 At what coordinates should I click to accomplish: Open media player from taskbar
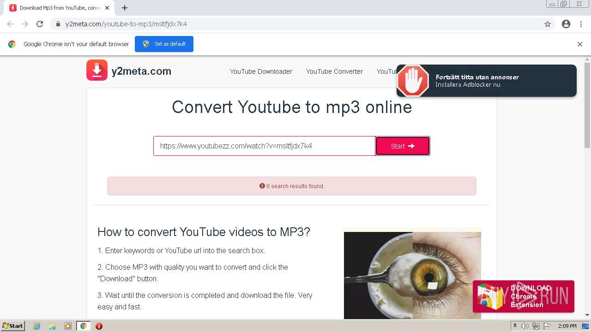[x=68, y=326]
